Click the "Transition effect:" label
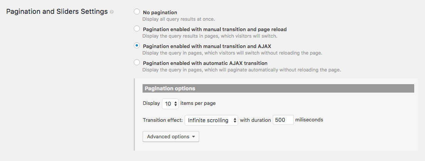The height and width of the screenshot is (161, 425). (163, 120)
